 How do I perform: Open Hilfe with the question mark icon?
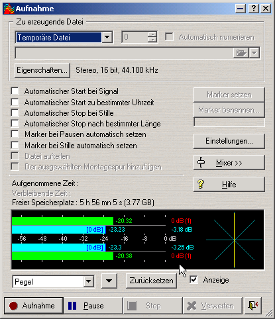click(229, 185)
